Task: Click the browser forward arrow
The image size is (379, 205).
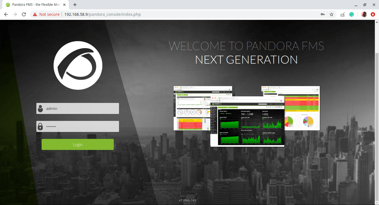Action: 15,14
